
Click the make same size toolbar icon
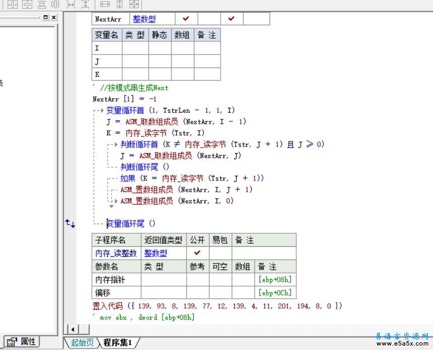coord(134,4)
